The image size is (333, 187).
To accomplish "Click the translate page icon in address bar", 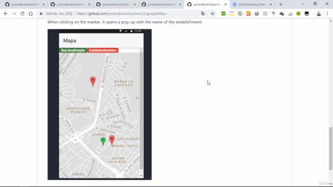I will tap(203, 14).
